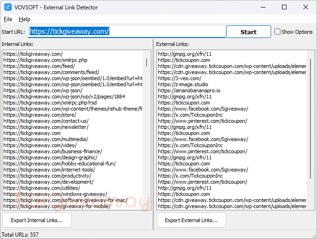This screenshot has height=239, width=317.
Task: Select the https://ainanobananapro.io external link
Action: 232,90
